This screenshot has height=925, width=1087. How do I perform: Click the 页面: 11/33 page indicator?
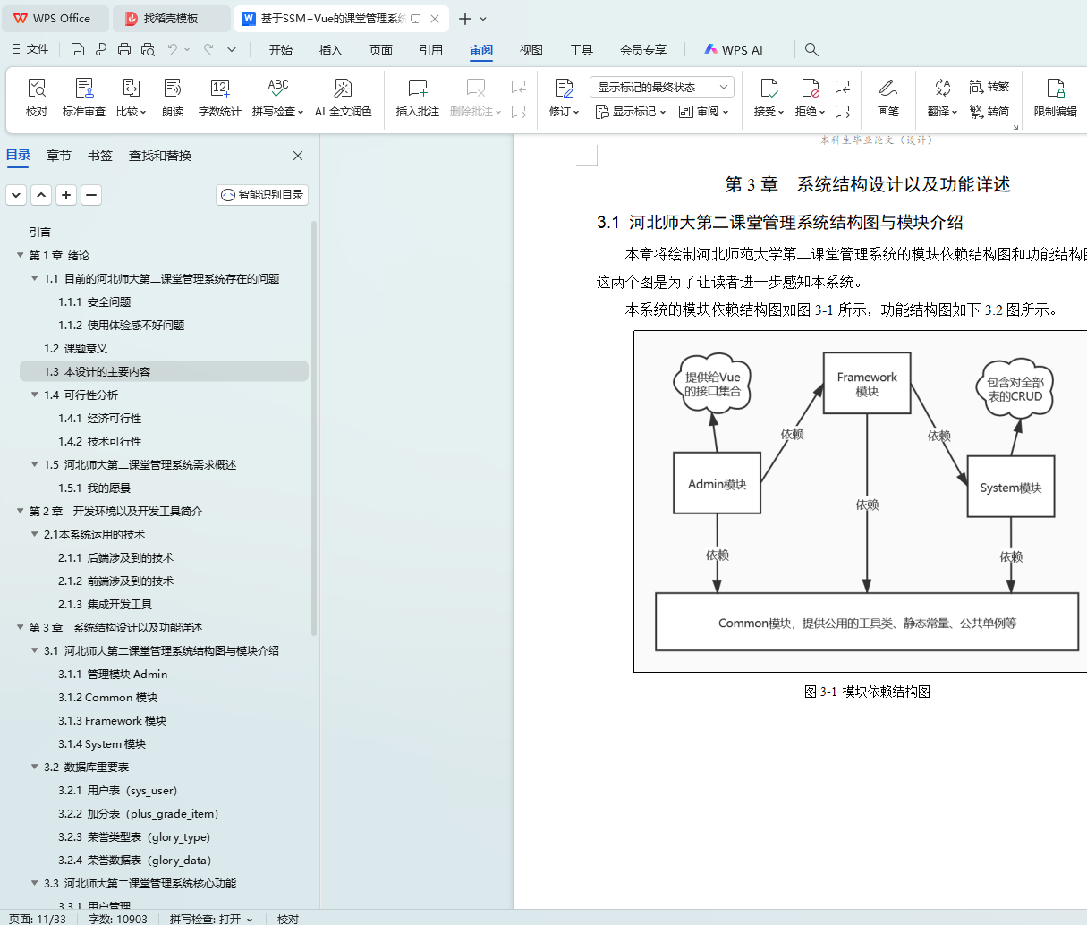(x=38, y=919)
